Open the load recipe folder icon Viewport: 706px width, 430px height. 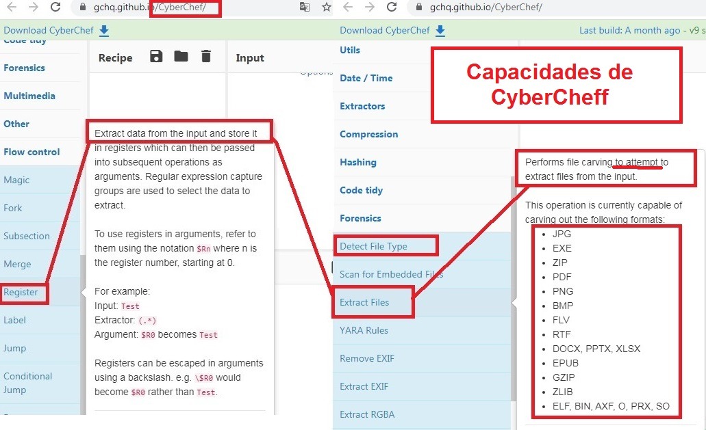[181, 56]
